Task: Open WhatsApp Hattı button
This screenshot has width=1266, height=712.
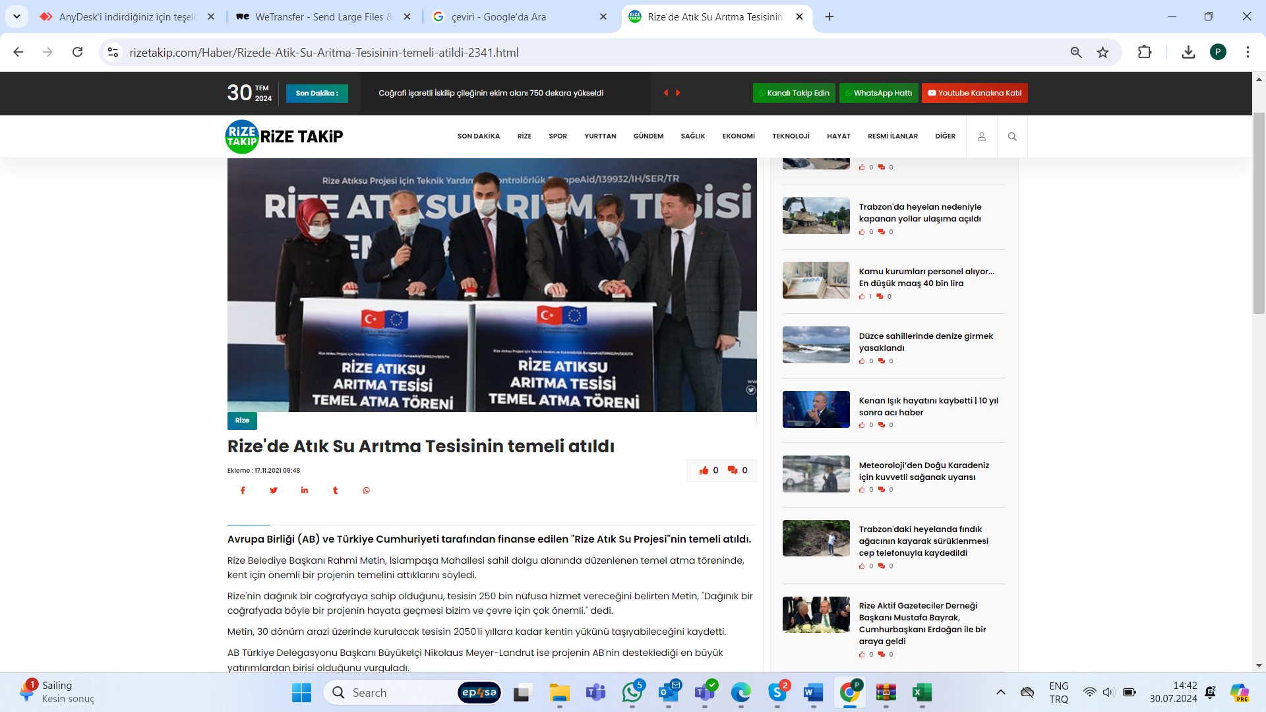Action: (878, 93)
